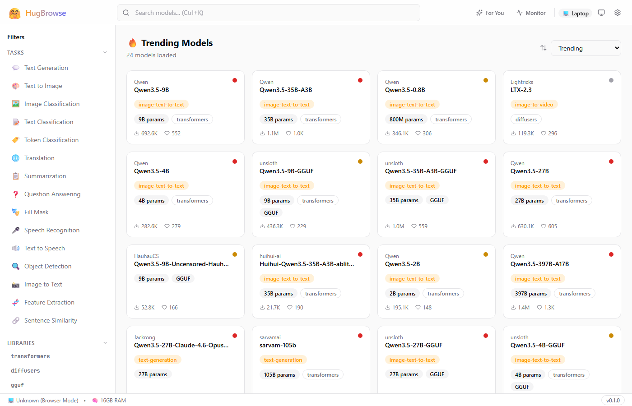632x406 pixels.
Task: Collapse the LIBRARIES filter section
Action: coord(105,343)
